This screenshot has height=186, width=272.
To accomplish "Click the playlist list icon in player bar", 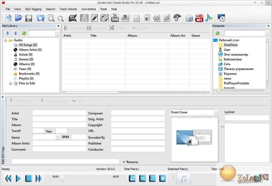I will pyautogui.click(x=152, y=178).
